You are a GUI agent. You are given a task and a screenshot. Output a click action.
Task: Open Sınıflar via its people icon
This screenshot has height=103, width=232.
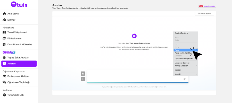[x=4, y=20]
